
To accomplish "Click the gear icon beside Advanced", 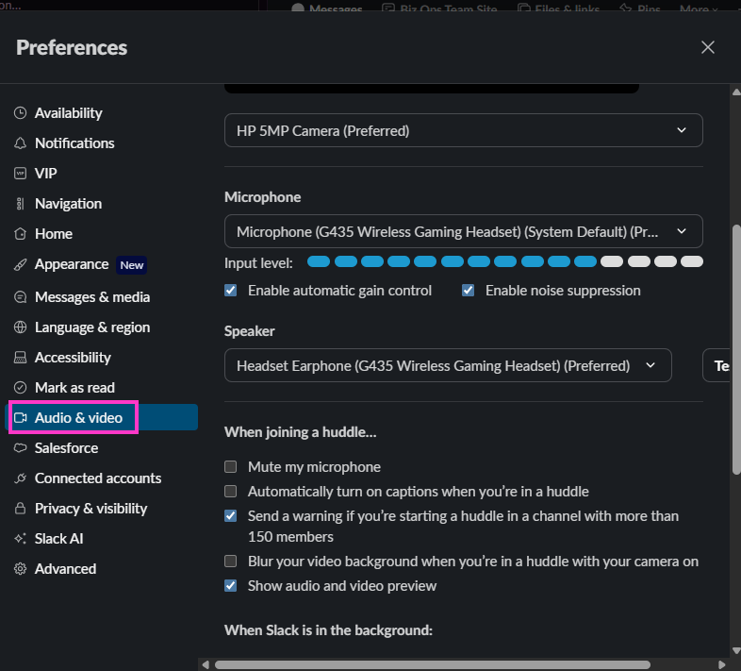I will (x=21, y=569).
